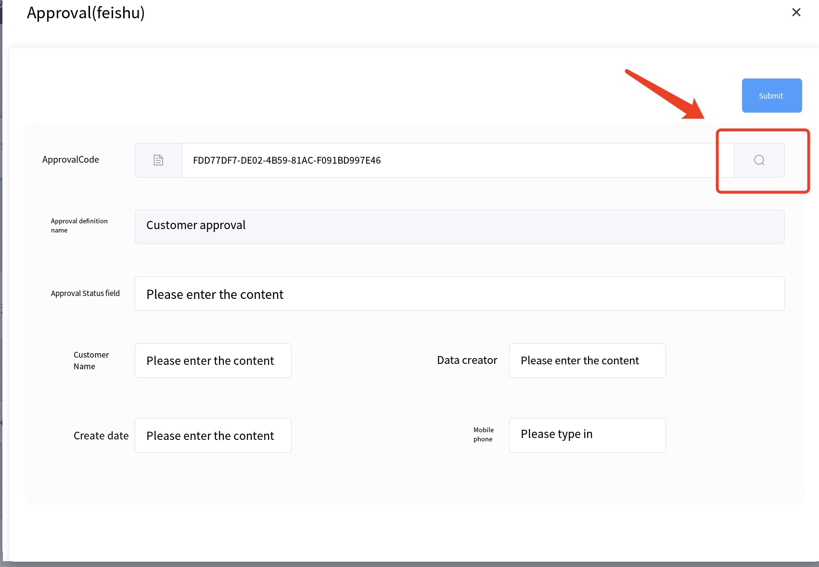Click the Approval(feishu) dialog title
Viewport: 819px width, 567px height.
(x=86, y=13)
